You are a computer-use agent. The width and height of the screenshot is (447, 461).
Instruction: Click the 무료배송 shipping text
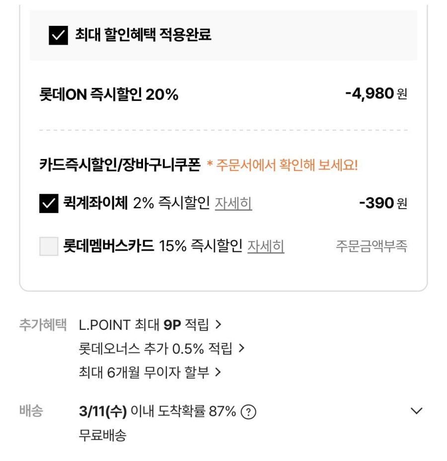tap(102, 436)
